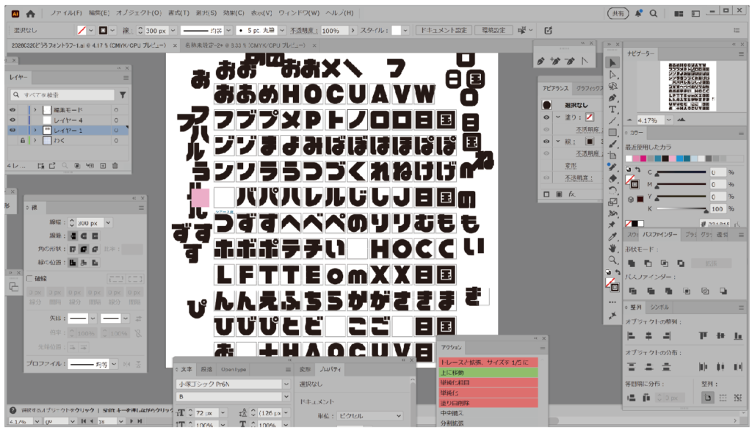Screen dimensions: 752x430
Task: Hide レイヤー 4 with its eye icon
Action: tap(12, 120)
